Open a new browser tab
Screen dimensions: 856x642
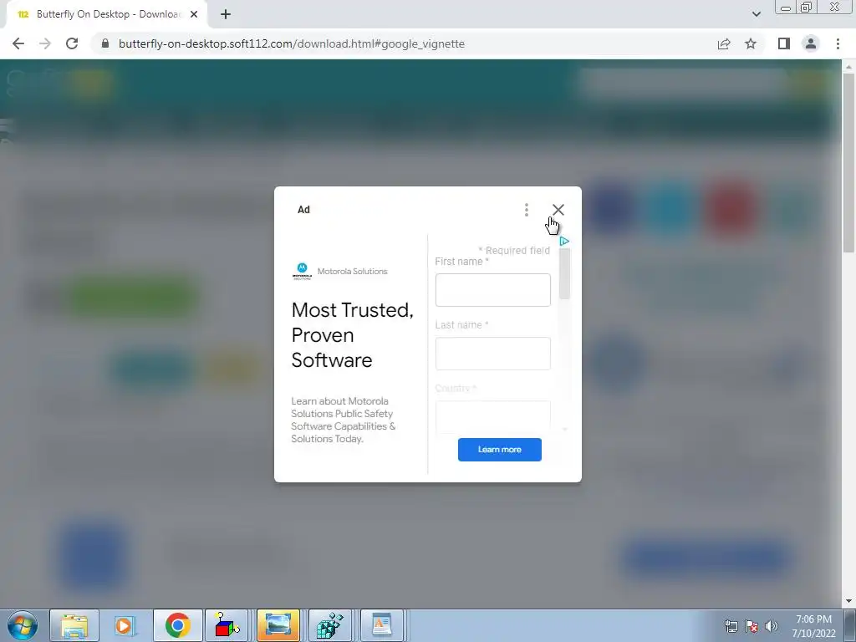coord(226,14)
